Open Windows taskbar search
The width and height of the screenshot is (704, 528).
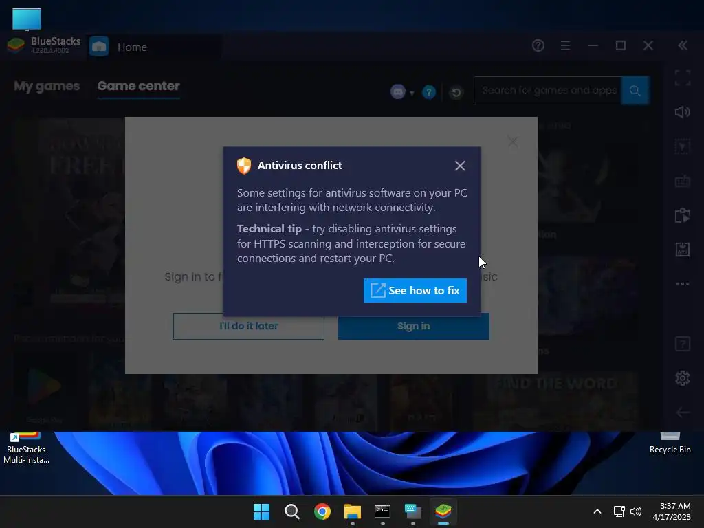(291, 511)
